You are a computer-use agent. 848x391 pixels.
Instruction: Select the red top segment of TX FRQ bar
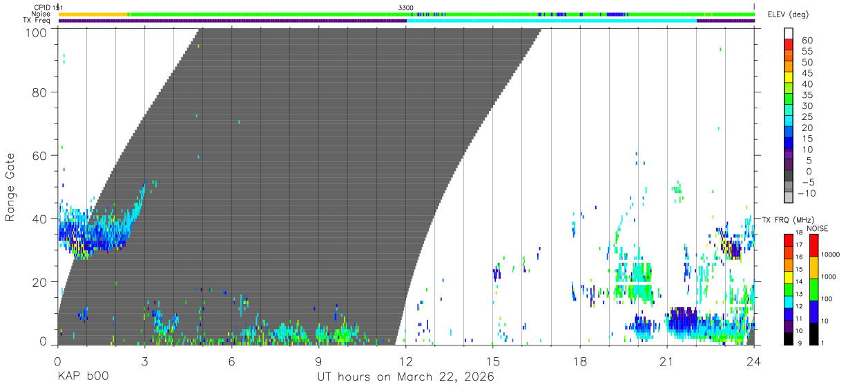789,240
